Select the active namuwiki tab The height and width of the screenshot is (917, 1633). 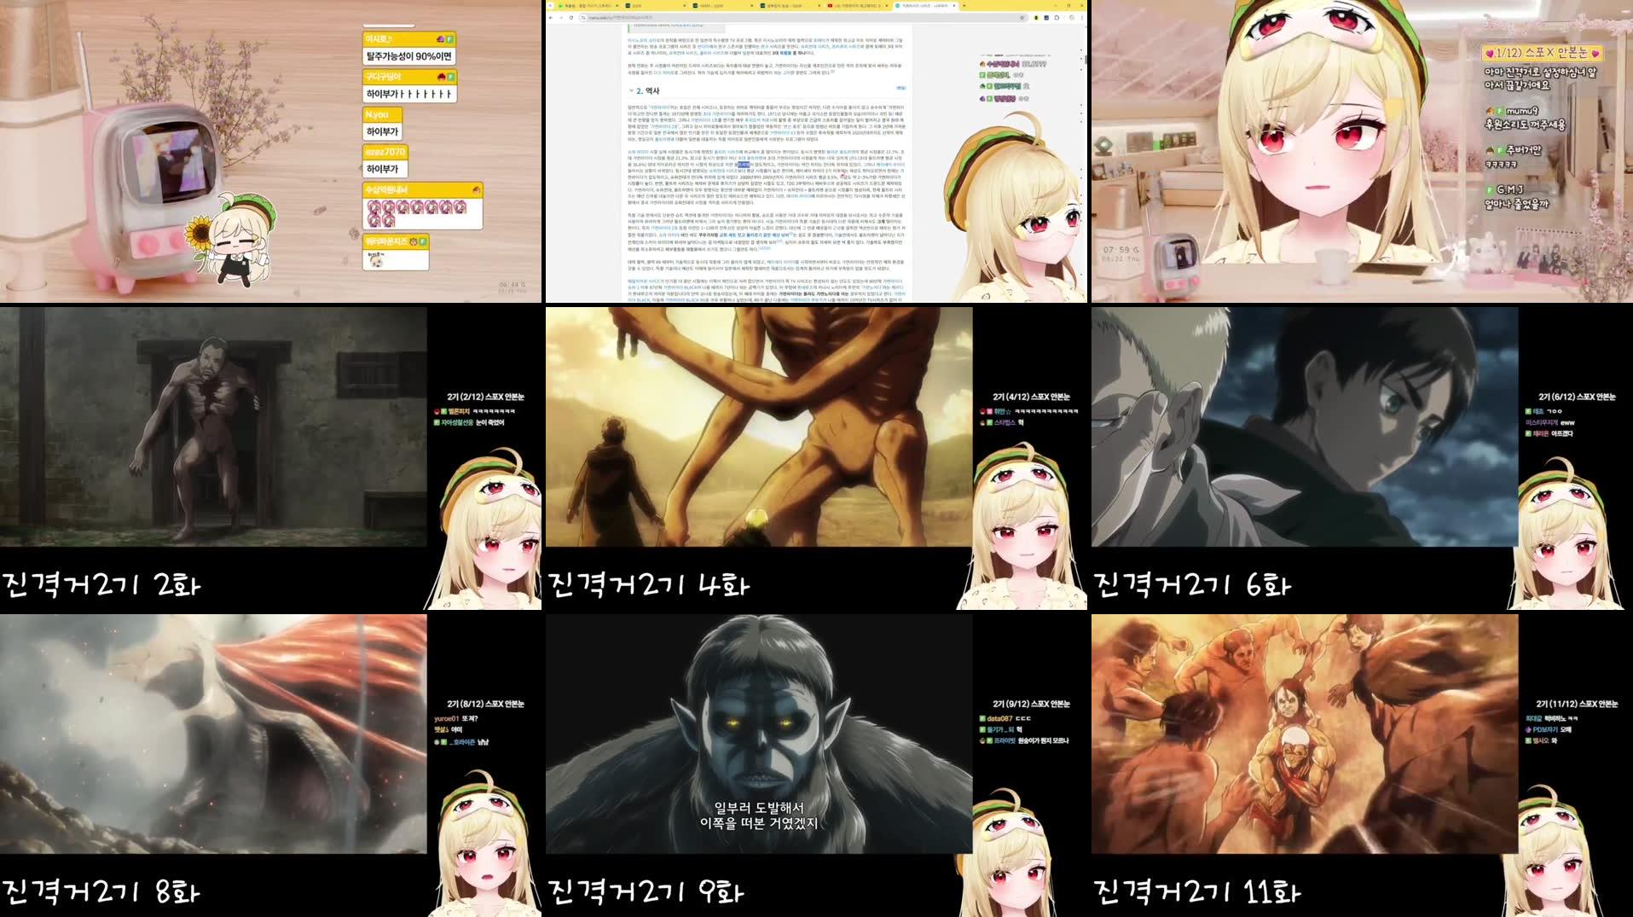coord(924,5)
